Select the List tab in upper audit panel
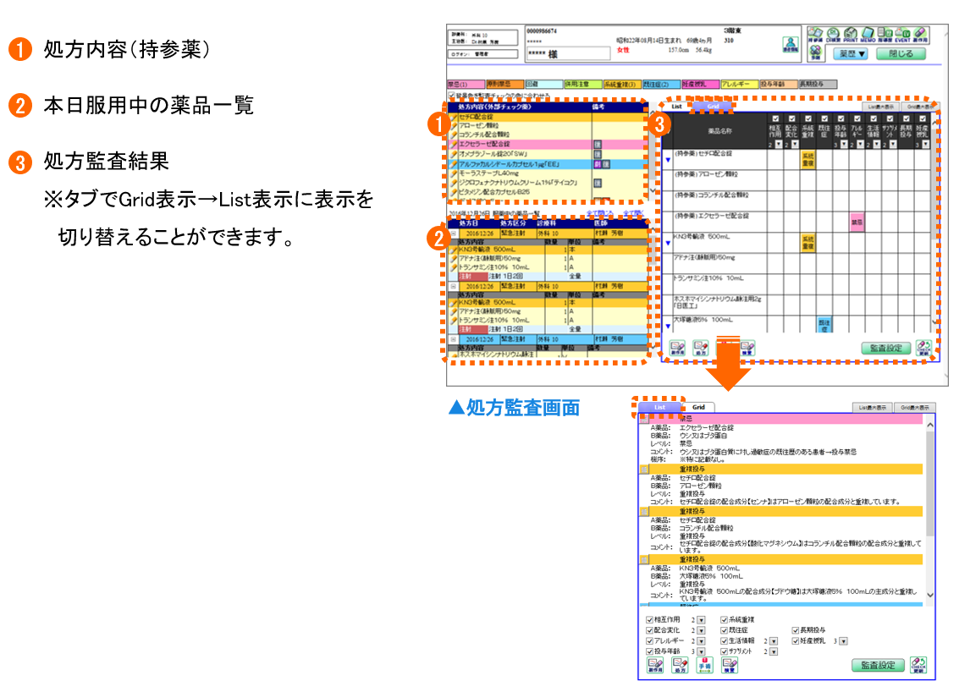 tap(676, 107)
